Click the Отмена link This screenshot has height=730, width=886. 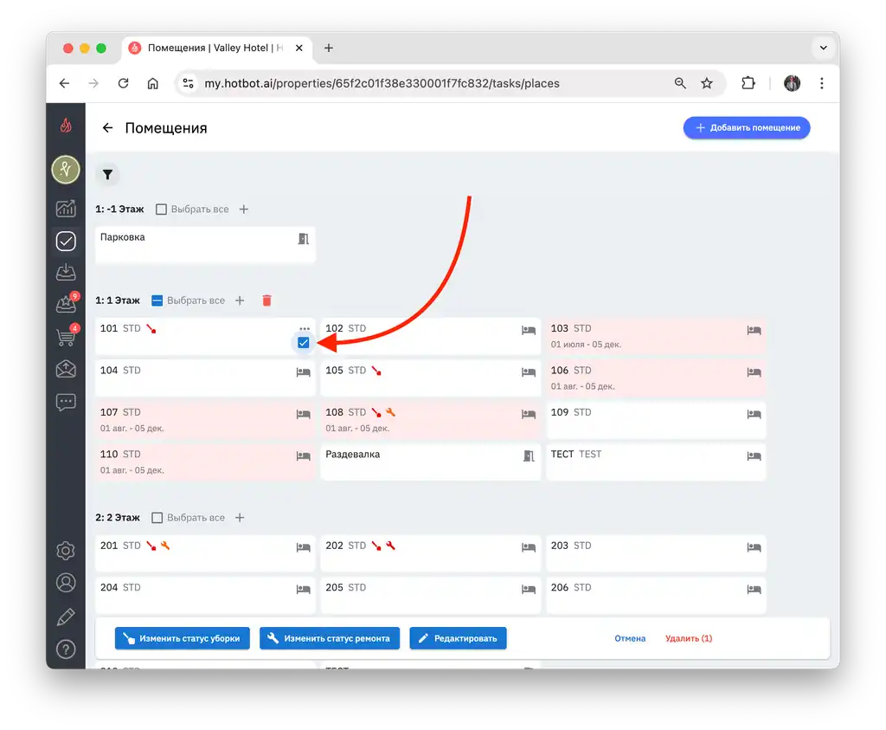pos(630,638)
